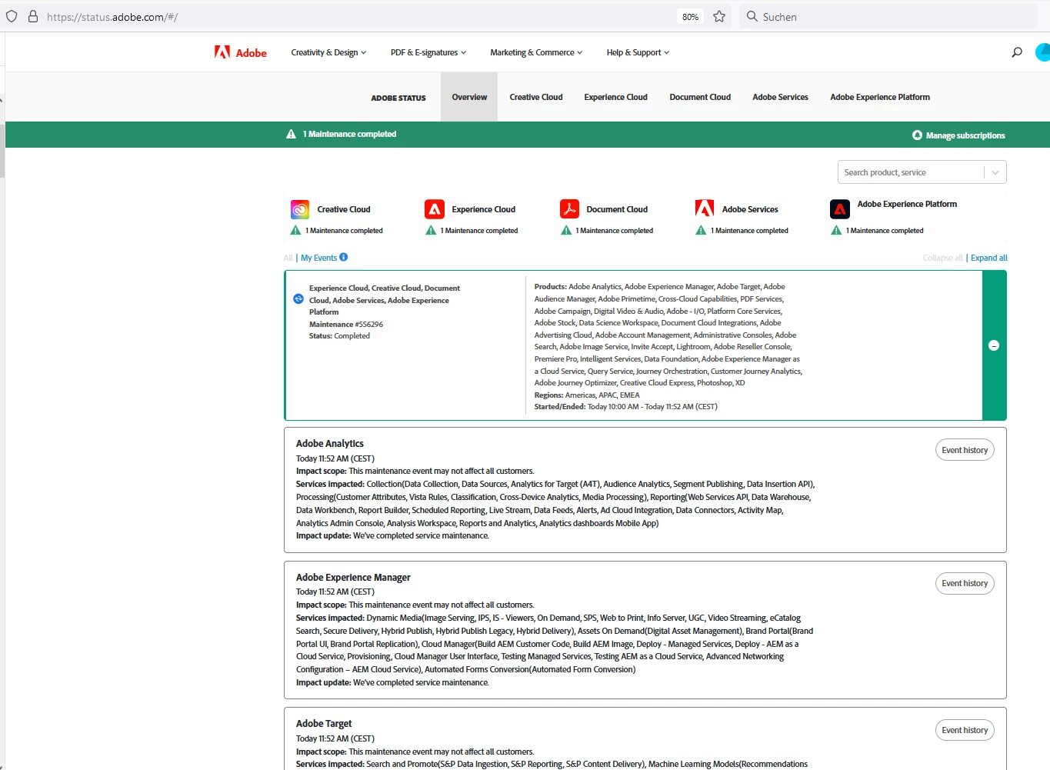Screen dimensions: 1050x770
Task: Click the All events filter link
Action: 288,258
